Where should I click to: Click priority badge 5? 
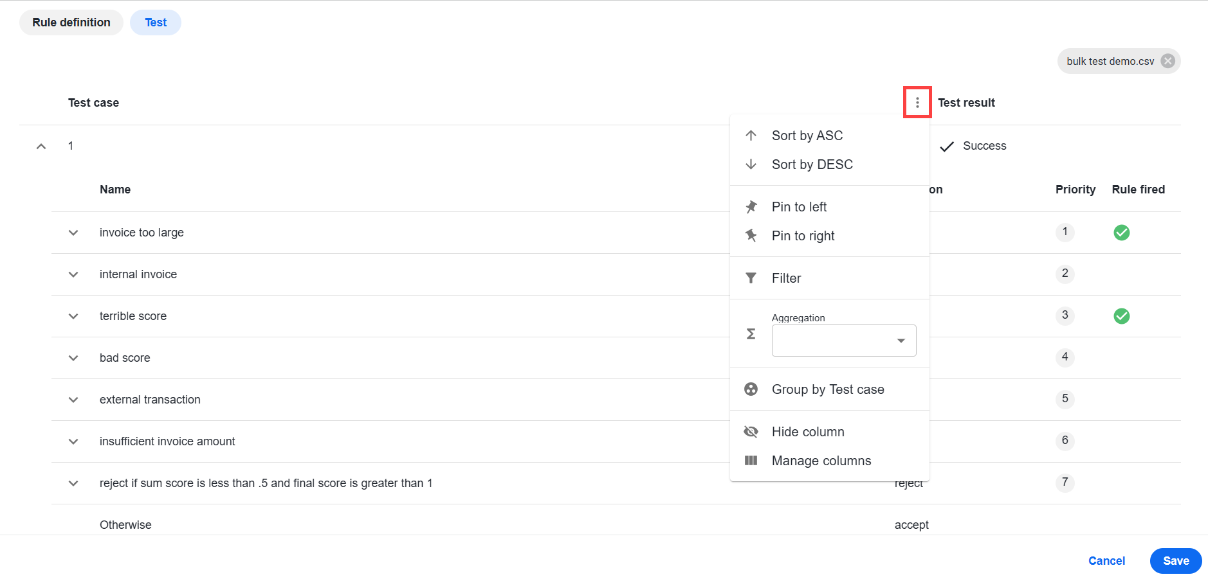[1065, 399]
